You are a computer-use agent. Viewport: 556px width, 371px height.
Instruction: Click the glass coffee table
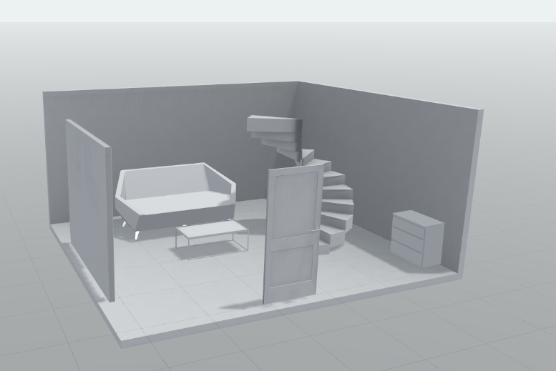tap(211, 229)
